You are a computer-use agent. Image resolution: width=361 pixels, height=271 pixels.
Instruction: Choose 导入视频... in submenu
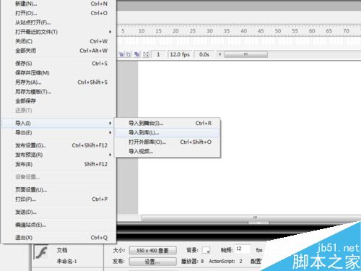[167, 151]
